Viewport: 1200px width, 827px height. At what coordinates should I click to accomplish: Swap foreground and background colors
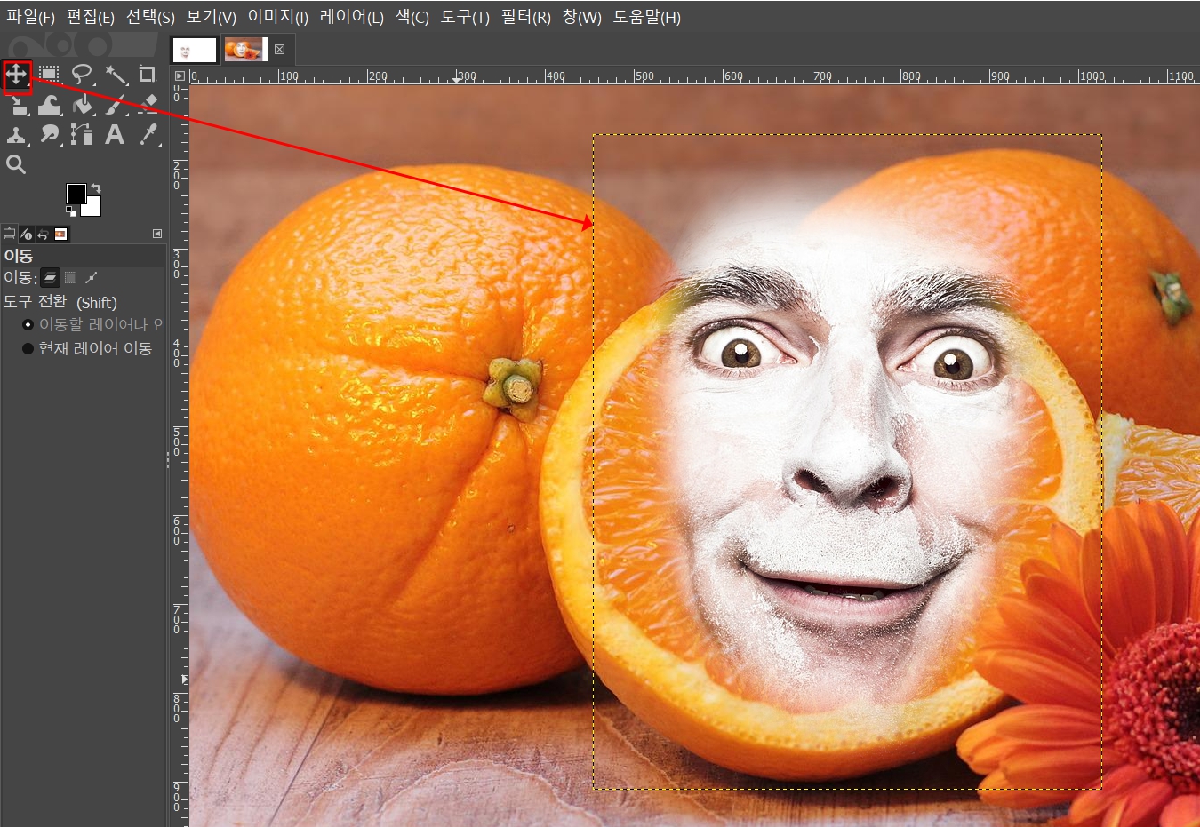[96, 187]
